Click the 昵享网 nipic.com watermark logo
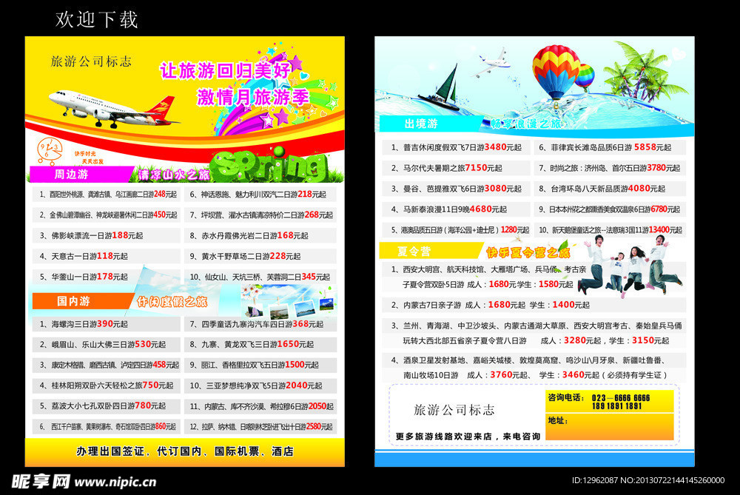Image resolution: width=740 pixels, height=495 pixels. (81, 481)
